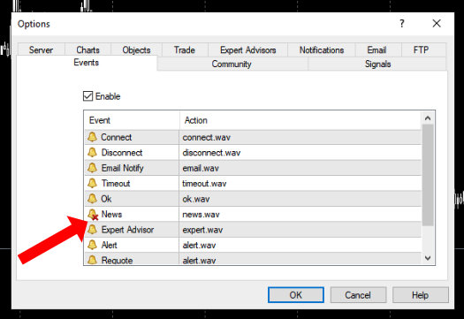464x319 pixels.
Task: Select the expert.wav action cell
Action: (x=300, y=230)
